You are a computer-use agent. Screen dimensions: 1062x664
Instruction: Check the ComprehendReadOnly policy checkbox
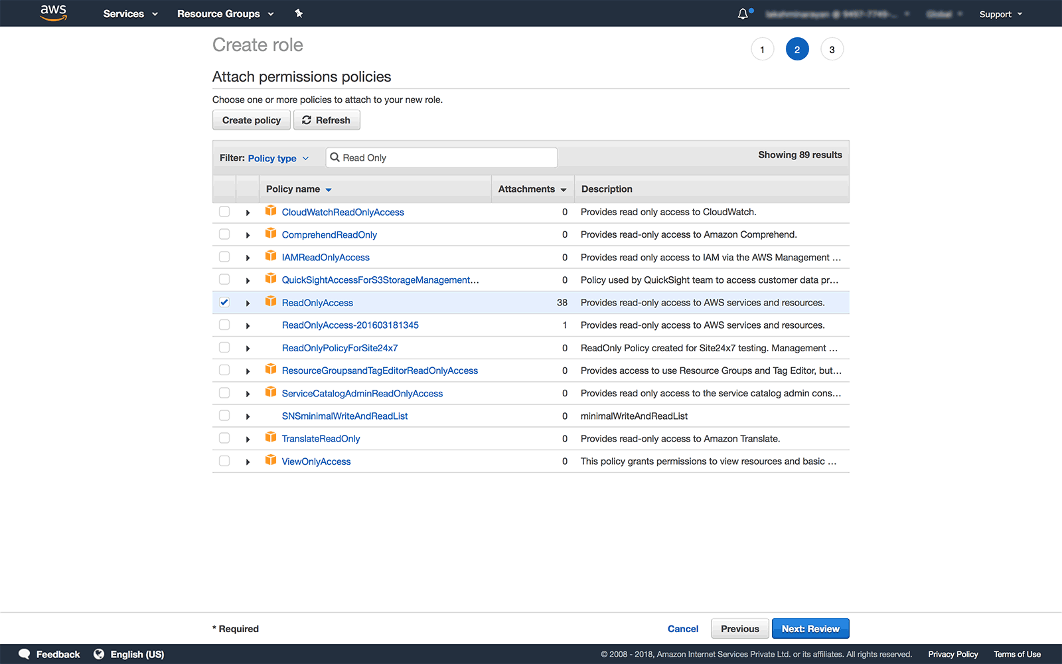[x=224, y=234]
